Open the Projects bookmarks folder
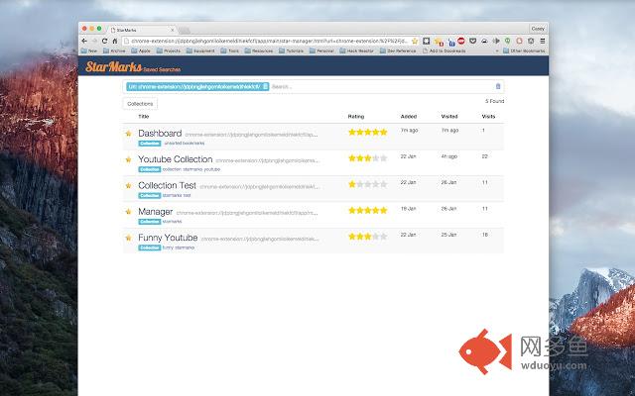The width and height of the screenshot is (635, 396). coord(169,50)
